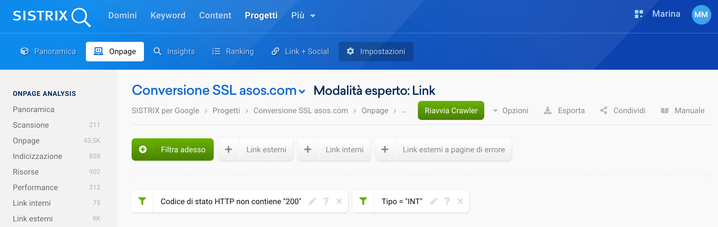Open the Conversione SSL asos.com project dropdown
718x227 pixels.
point(302,91)
